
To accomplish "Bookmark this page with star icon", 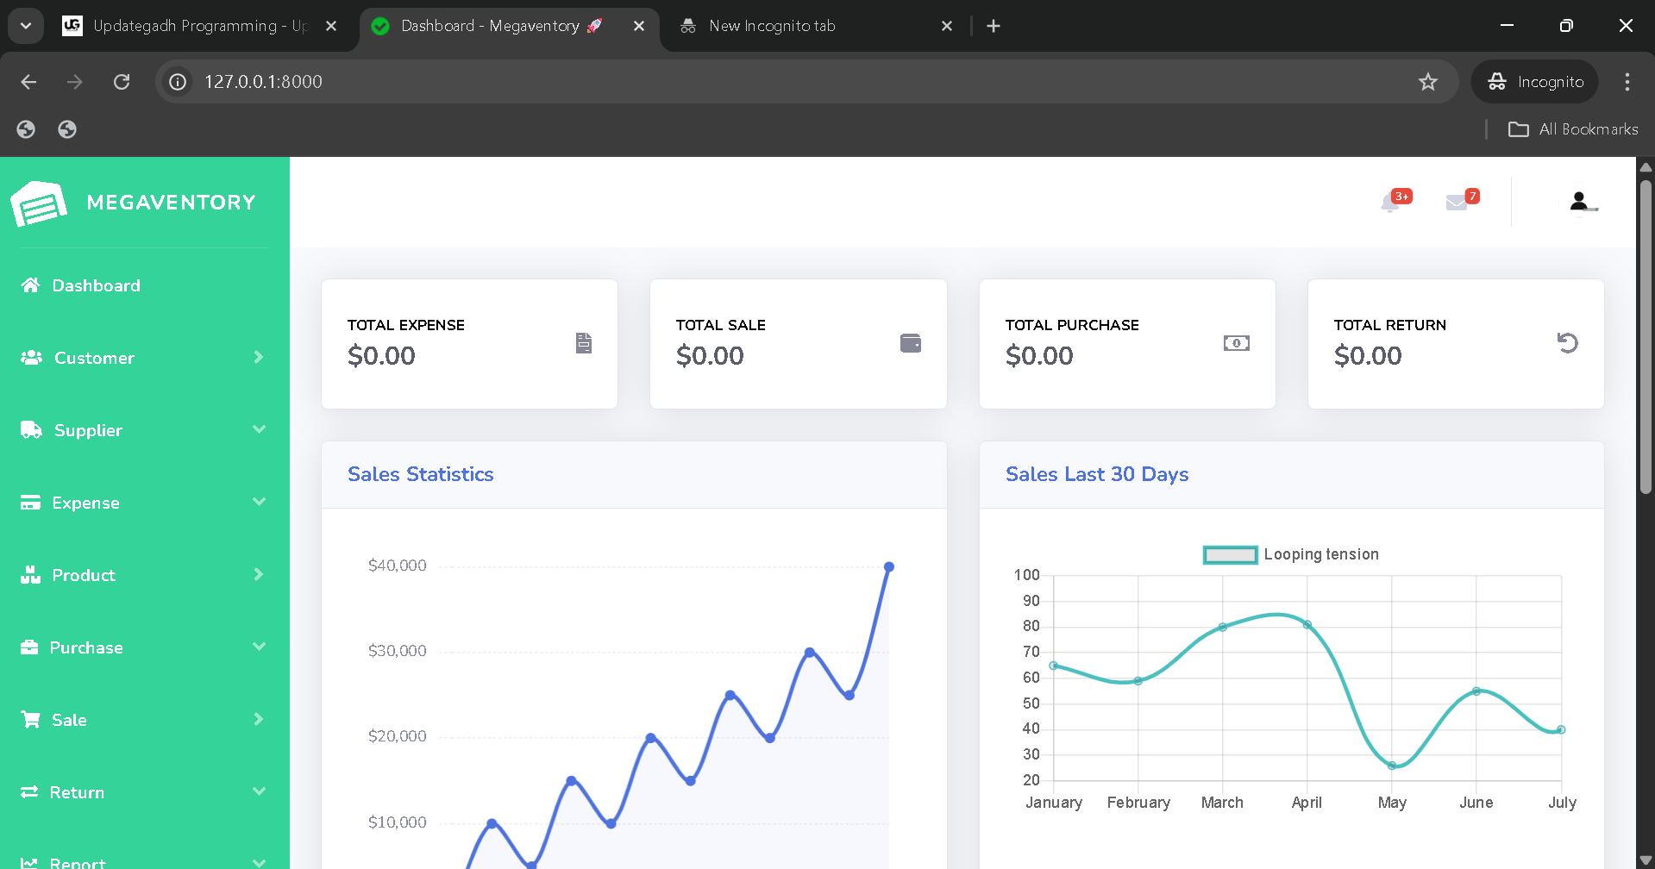I will [1428, 82].
